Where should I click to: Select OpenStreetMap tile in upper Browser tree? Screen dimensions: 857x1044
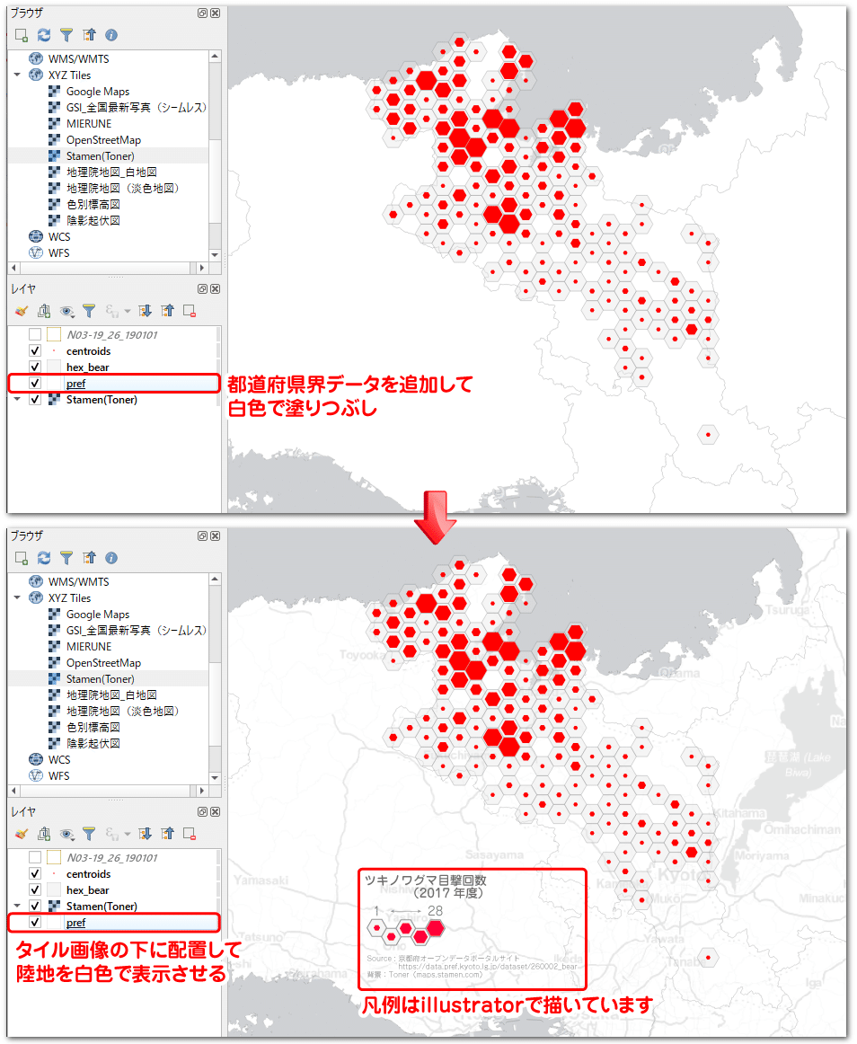click(103, 140)
